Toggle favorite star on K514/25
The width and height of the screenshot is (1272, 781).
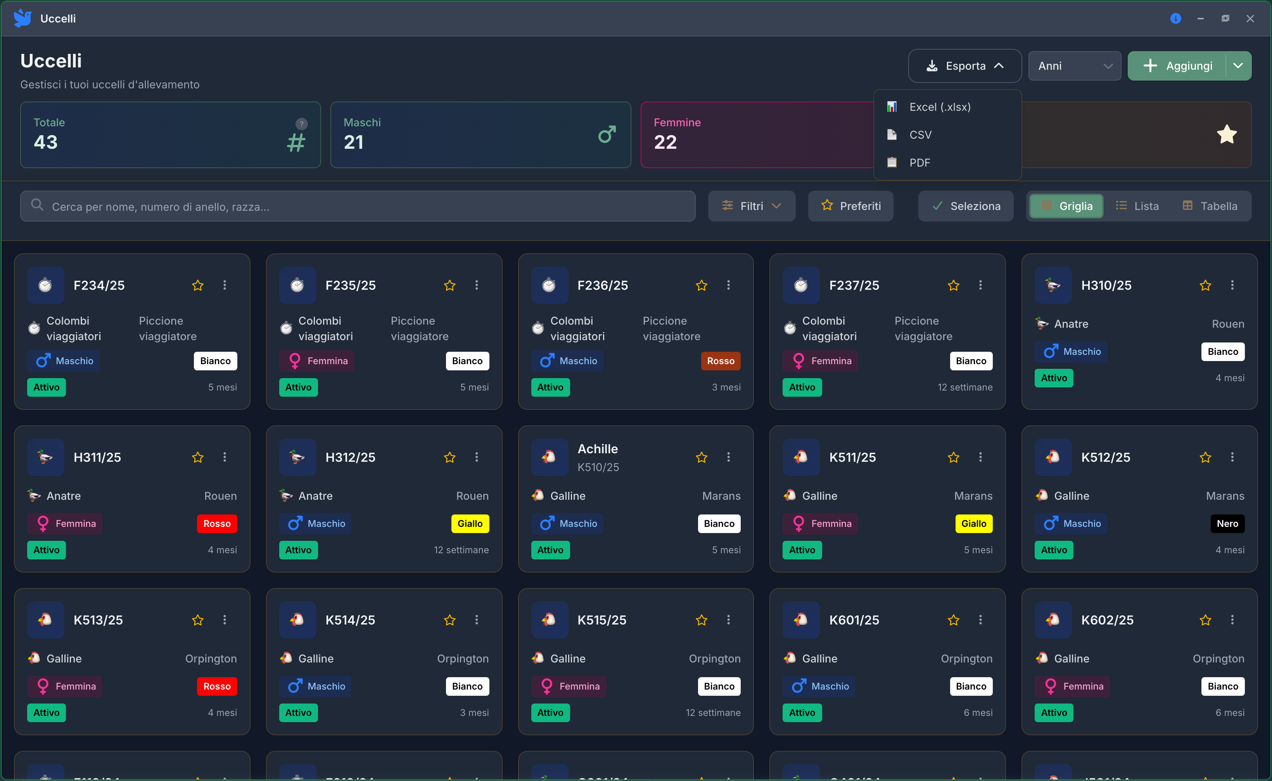449,620
